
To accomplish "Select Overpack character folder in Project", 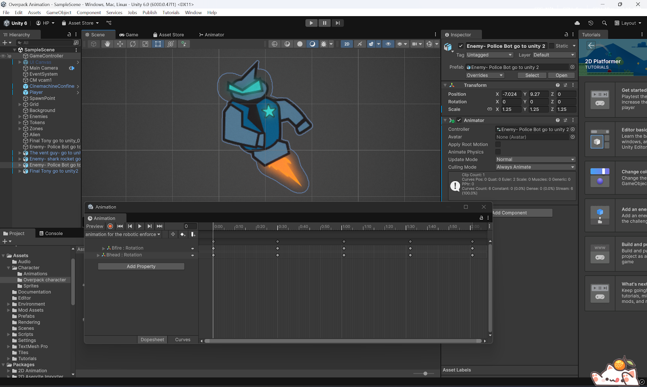I will (x=44, y=280).
